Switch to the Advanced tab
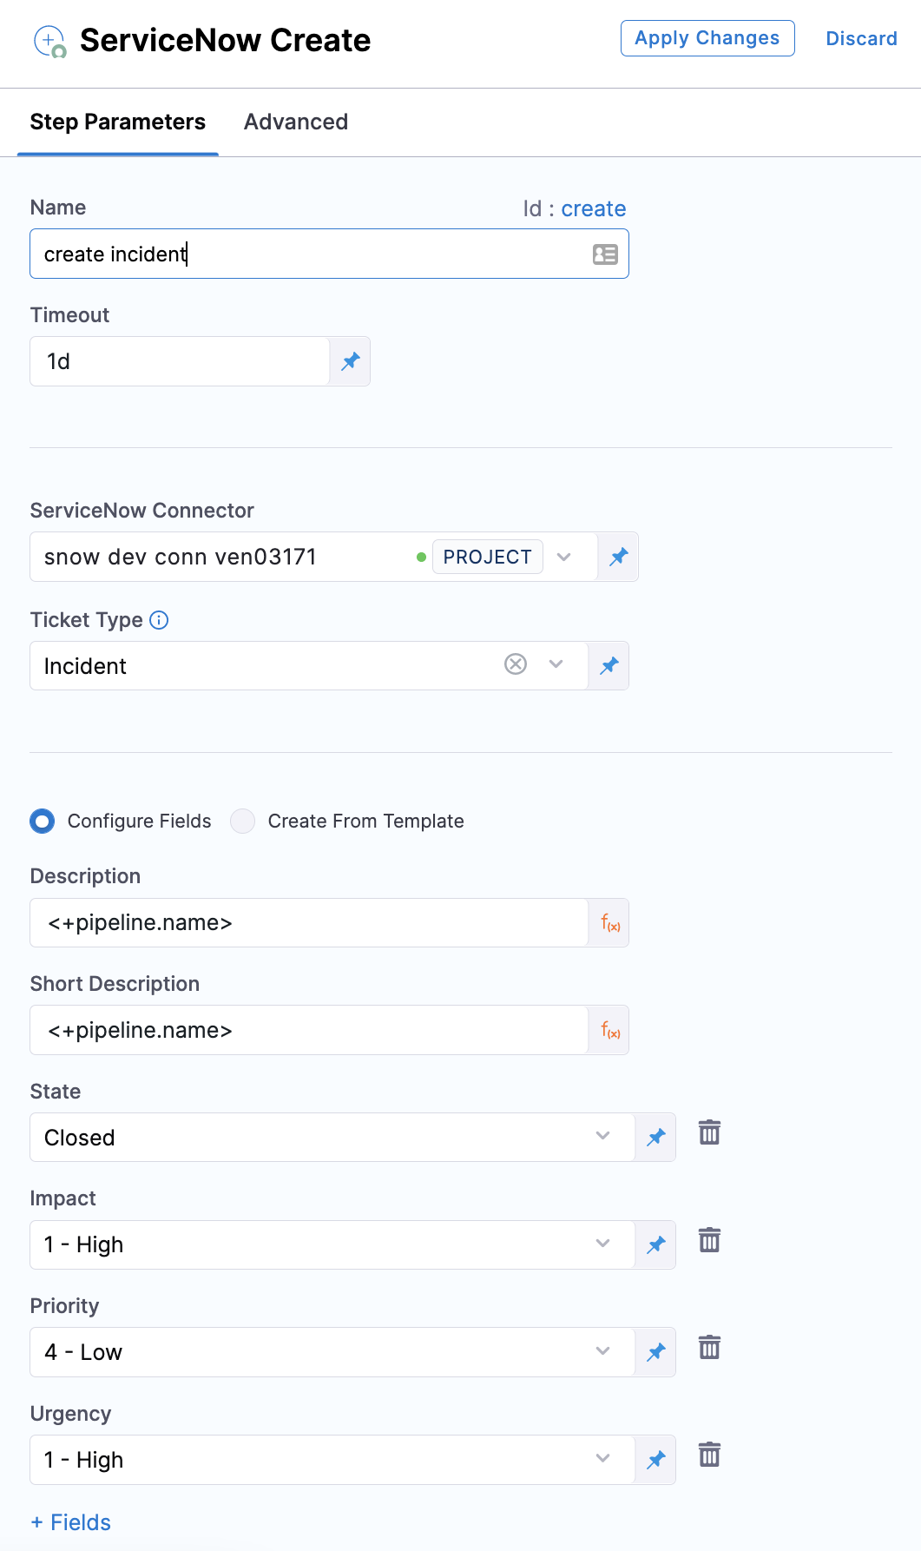The width and height of the screenshot is (921, 1551). pyautogui.click(x=296, y=122)
